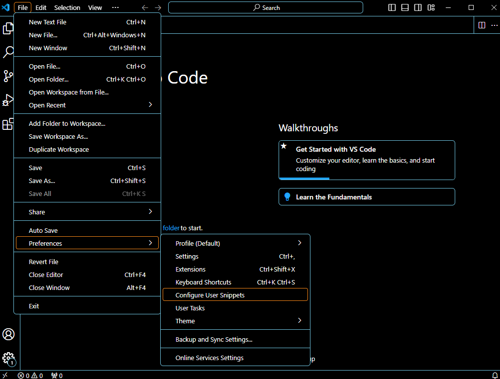Toggle the secondary side bar layout icon
The image size is (500, 379).
pyautogui.click(x=418, y=7)
